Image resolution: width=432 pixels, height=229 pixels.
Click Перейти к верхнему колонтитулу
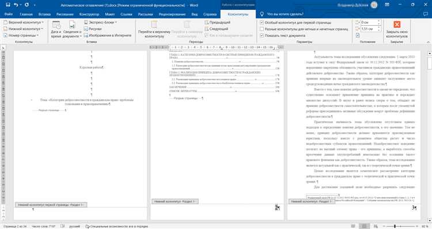pyautogui.click(x=154, y=29)
